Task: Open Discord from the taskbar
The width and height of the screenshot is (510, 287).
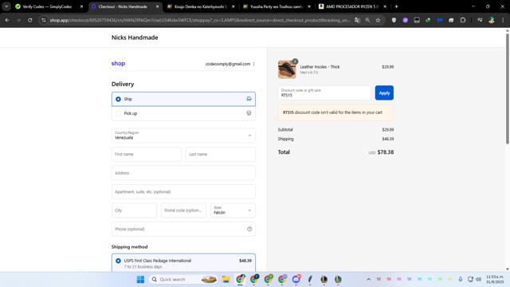Action: pyautogui.click(x=296, y=279)
